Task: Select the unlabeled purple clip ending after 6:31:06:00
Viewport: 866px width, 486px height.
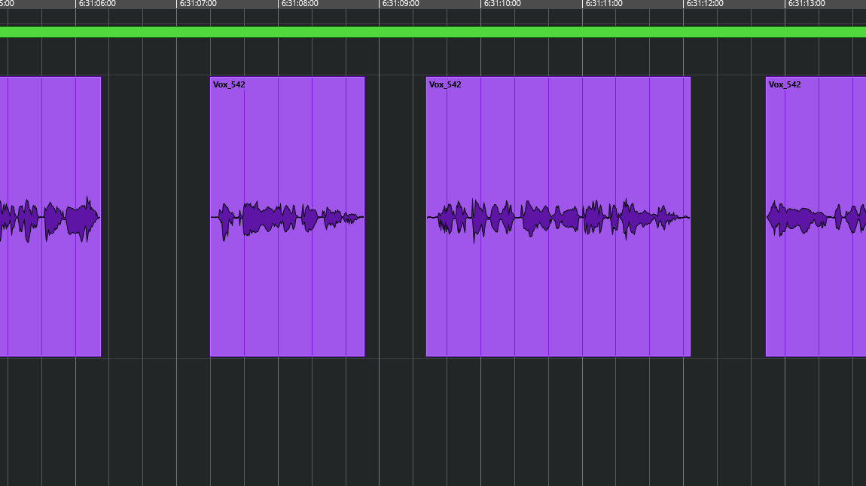Action: tap(50, 217)
